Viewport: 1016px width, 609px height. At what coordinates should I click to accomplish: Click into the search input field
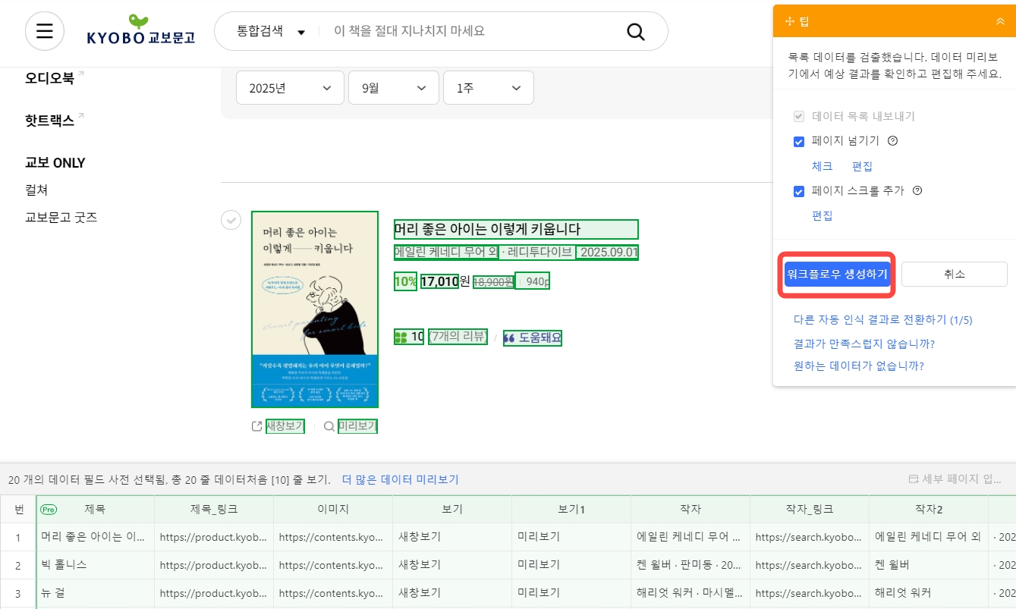pos(470,31)
